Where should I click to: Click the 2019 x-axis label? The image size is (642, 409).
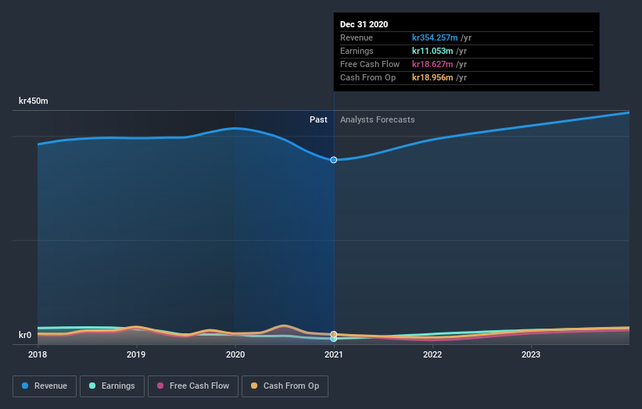tap(136, 354)
